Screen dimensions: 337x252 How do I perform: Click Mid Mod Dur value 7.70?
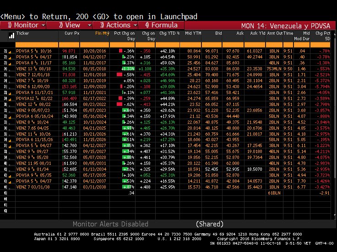[302, 181]
